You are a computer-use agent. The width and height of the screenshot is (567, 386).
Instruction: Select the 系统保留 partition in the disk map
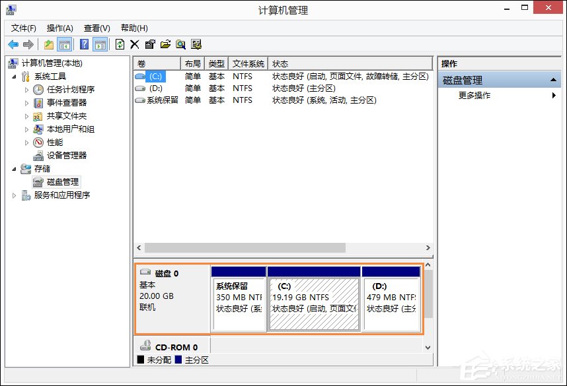coord(238,297)
